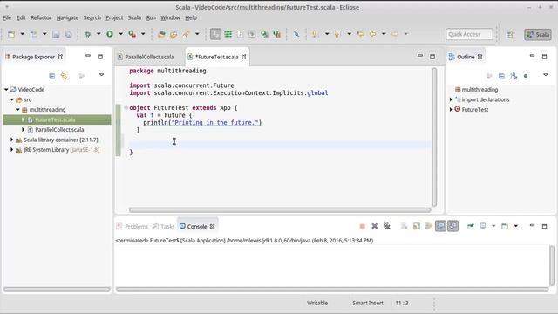Close the FutureTest.scala editor tab
Screen dimensions: 558x314
[244, 57]
